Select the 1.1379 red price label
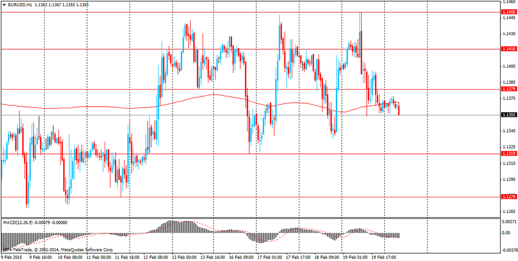This screenshot has width=518, height=261. tap(508, 89)
